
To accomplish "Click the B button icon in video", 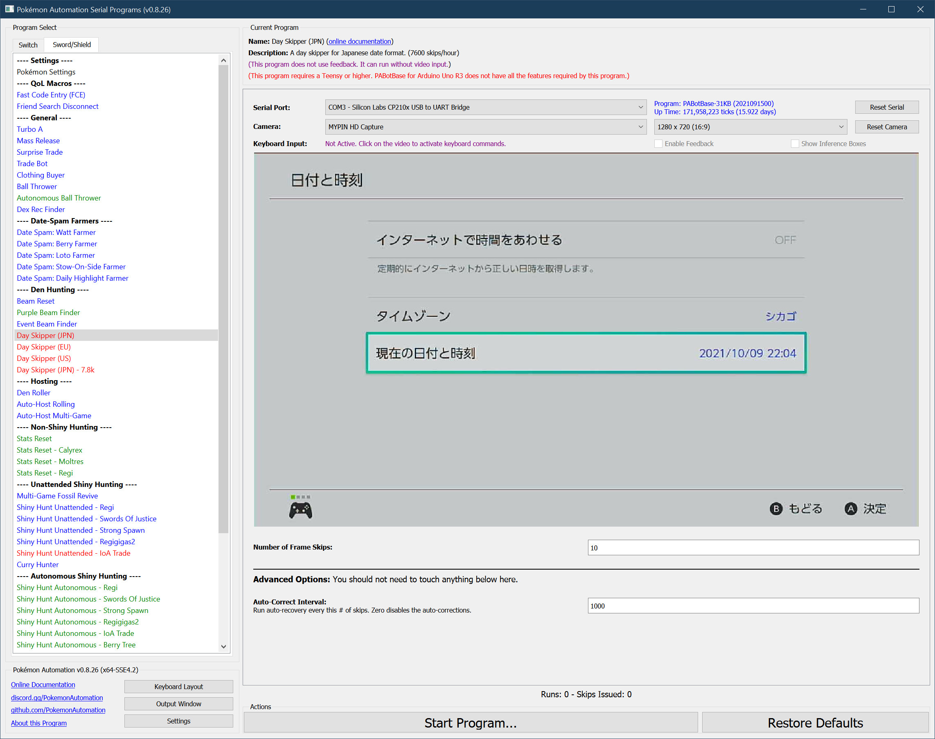I will [x=776, y=508].
